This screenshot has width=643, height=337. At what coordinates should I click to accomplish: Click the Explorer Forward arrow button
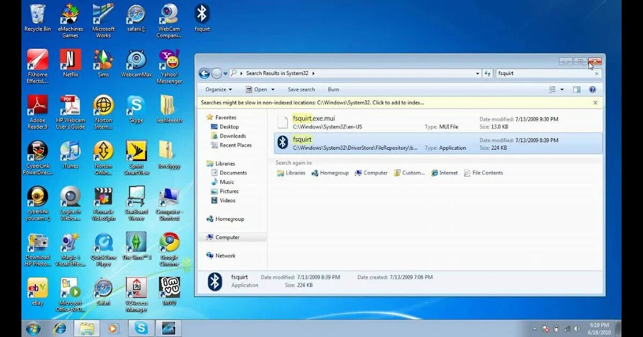pos(216,73)
